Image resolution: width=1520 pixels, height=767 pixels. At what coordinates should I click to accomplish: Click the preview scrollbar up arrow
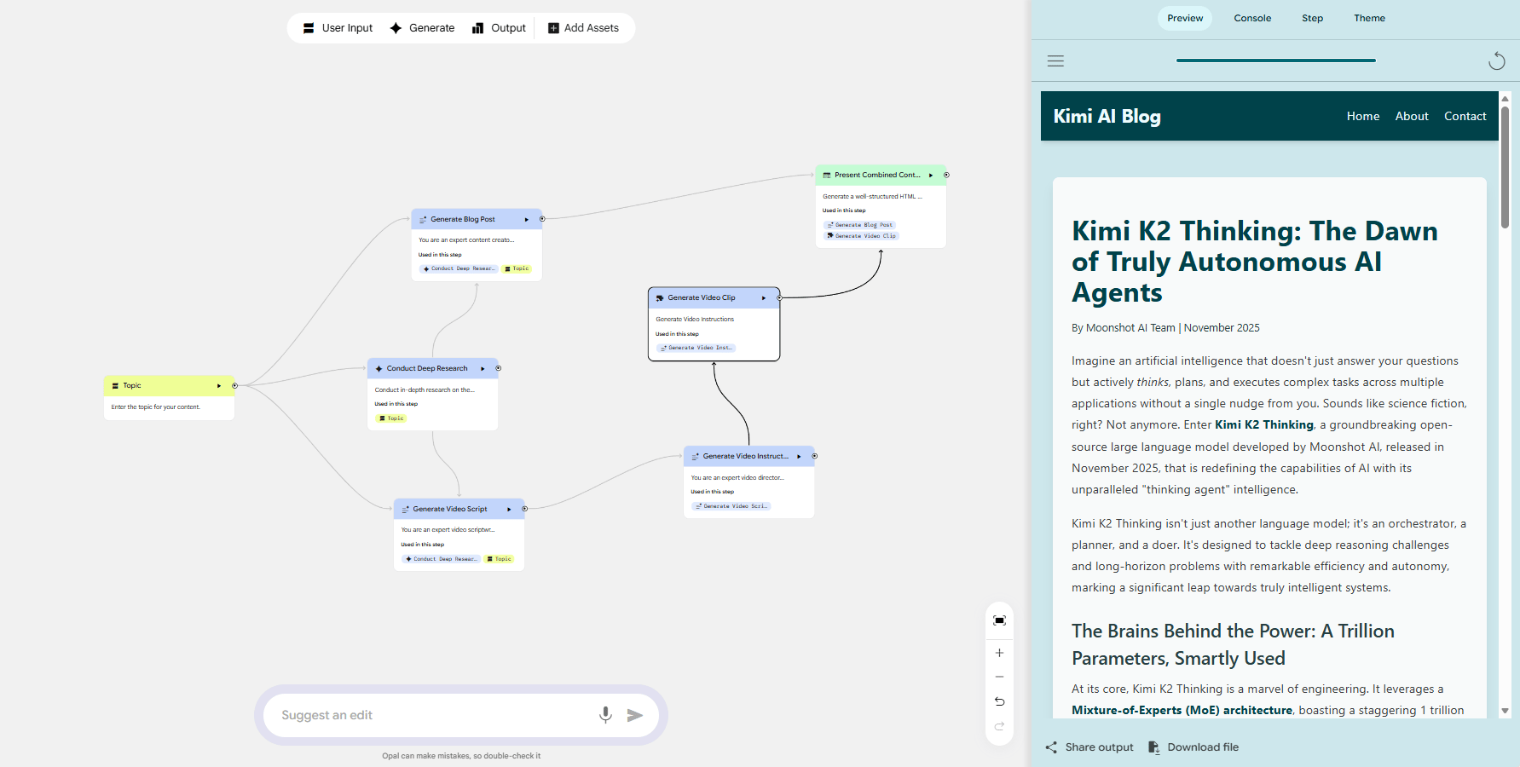[1505, 99]
